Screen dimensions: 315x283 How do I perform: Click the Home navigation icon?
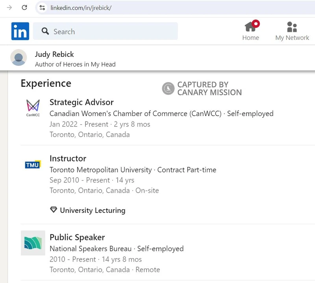251,27
